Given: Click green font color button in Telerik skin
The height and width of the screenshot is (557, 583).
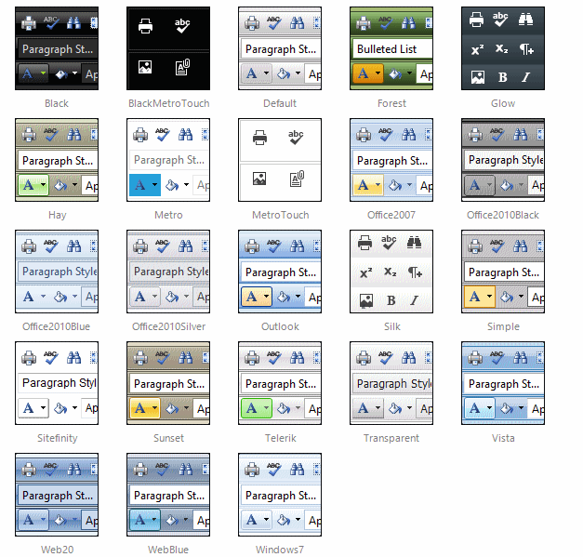Looking at the screenshot, I should pos(257,408).
